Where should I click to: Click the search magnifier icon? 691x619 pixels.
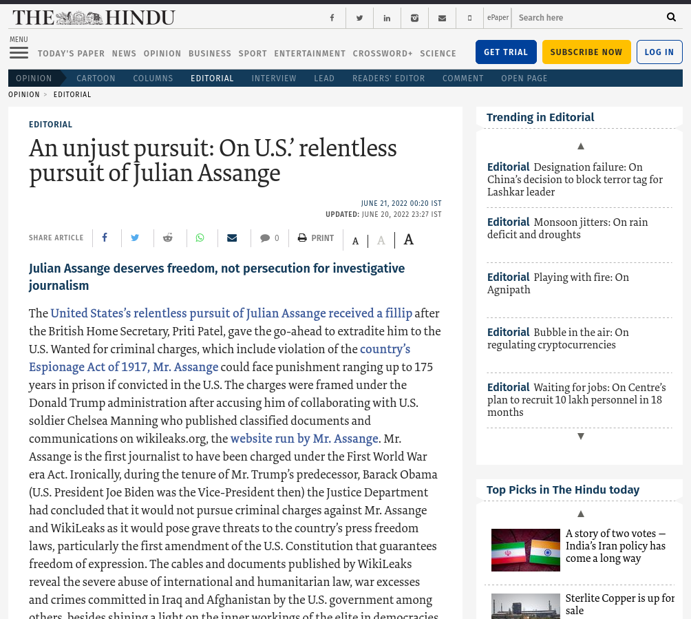(671, 17)
